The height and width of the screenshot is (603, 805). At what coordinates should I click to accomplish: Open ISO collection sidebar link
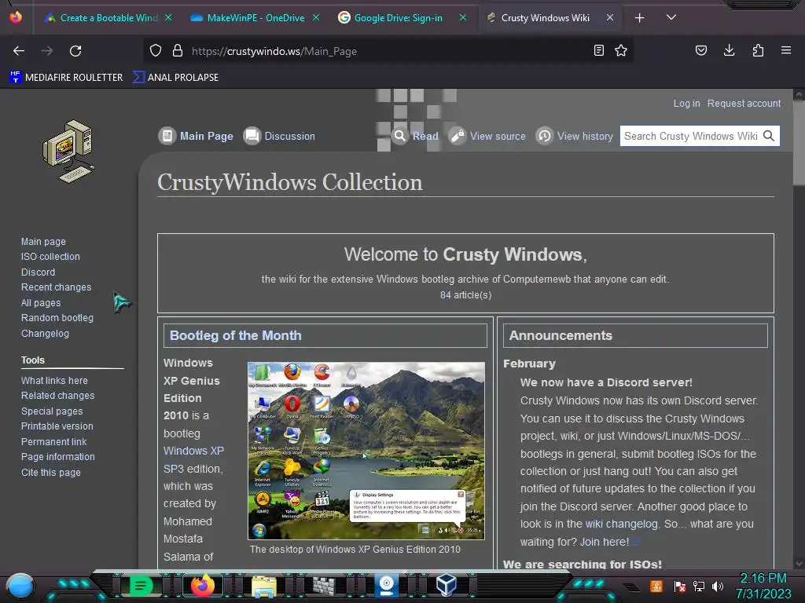(50, 257)
